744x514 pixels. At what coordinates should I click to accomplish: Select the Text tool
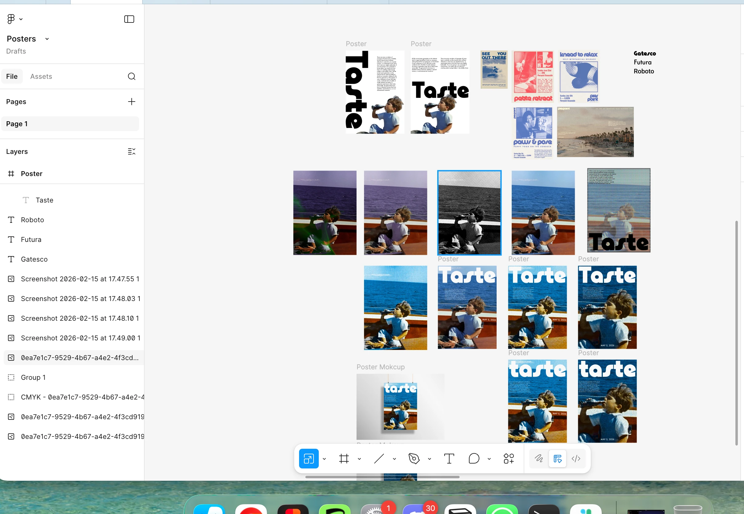pos(449,459)
